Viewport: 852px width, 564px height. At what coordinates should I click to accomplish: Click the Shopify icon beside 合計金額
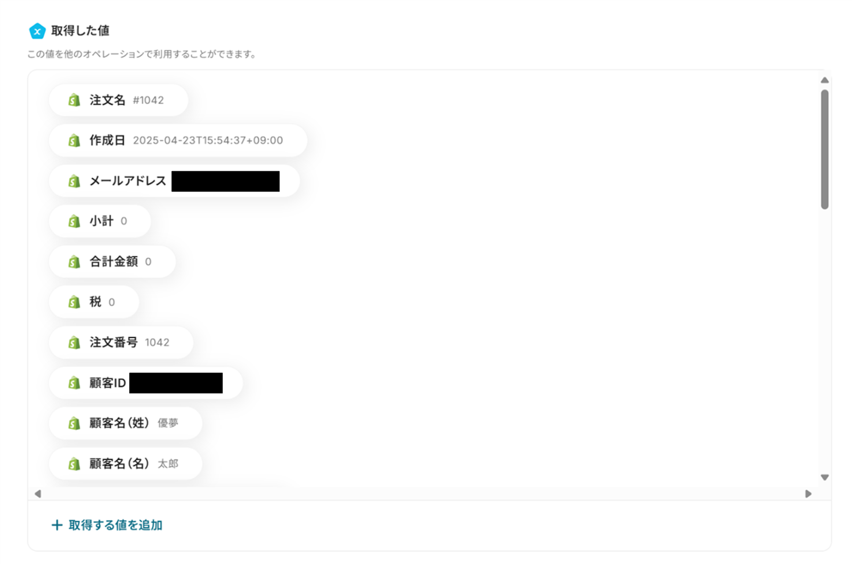tap(74, 262)
